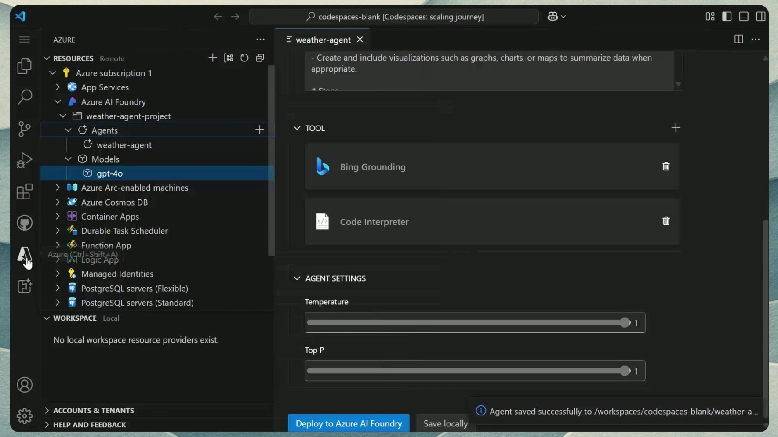Open the Source Control view

click(x=25, y=129)
